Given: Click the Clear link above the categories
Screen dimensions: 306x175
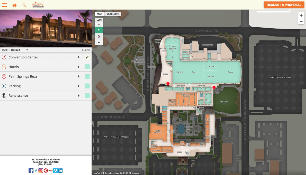Looking at the screenshot, I should pos(86,50).
